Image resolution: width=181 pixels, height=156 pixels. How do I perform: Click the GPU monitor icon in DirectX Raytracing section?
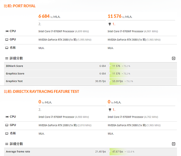tap(7, 125)
